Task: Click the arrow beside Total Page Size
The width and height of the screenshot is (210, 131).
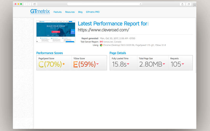Action: [x=164, y=64]
